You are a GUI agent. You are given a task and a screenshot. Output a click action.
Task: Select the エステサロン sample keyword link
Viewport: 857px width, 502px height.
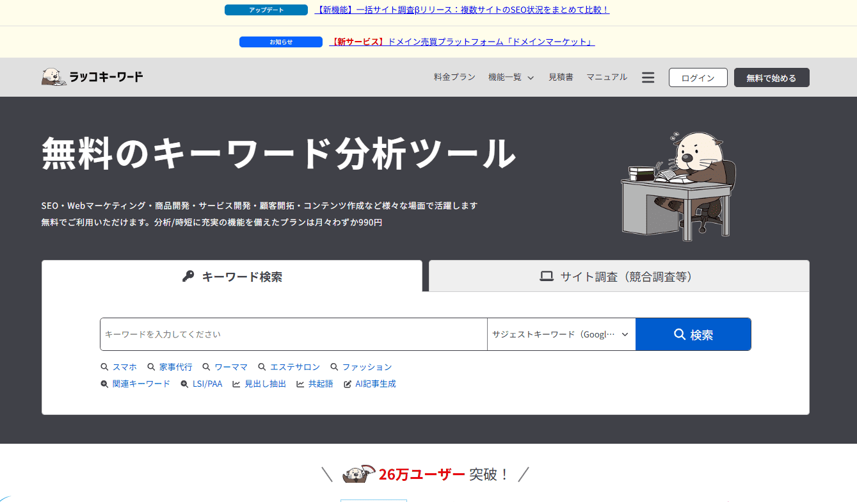295,367
